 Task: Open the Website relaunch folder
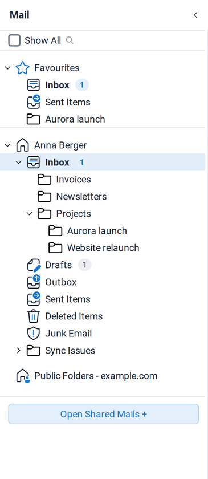(x=103, y=247)
